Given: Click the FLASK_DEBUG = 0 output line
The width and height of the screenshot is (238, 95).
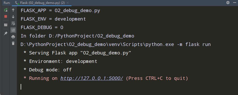Looking at the screenshot, I should tap(42, 27).
